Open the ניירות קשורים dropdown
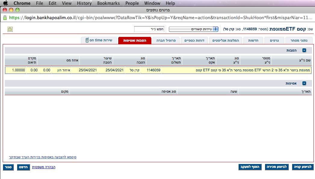Screen dimensions: 315x179 click(x=193, y=29)
